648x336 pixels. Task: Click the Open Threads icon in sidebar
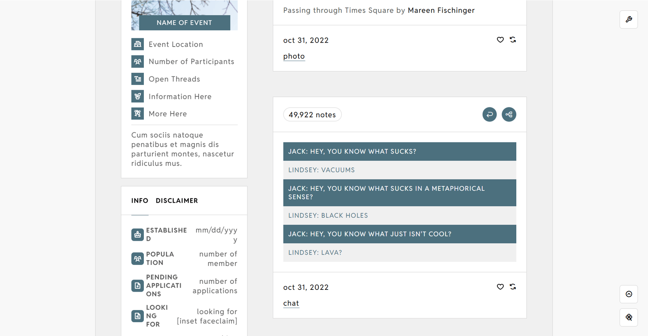[x=137, y=79]
